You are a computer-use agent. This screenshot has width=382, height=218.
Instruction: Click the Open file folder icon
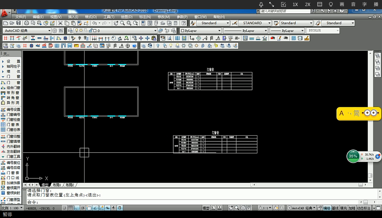tap(12, 23)
